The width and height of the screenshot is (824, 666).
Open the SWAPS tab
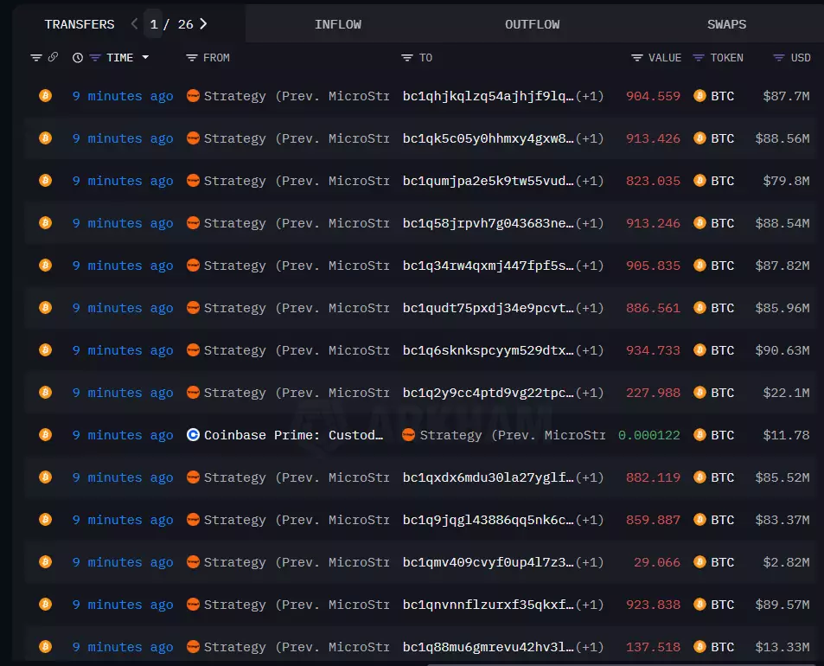(x=726, y=24)
